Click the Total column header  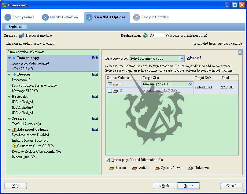pos(229,78)
